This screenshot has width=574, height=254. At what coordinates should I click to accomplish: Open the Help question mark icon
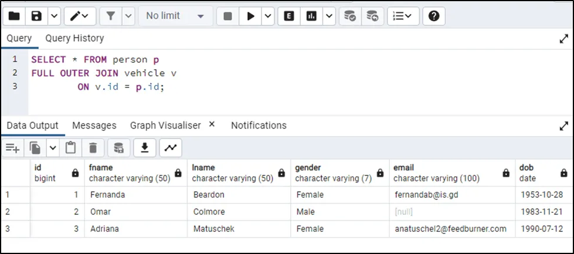point(433,16)
